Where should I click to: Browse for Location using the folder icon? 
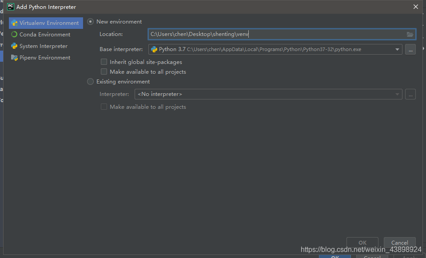tap(410, 34)
